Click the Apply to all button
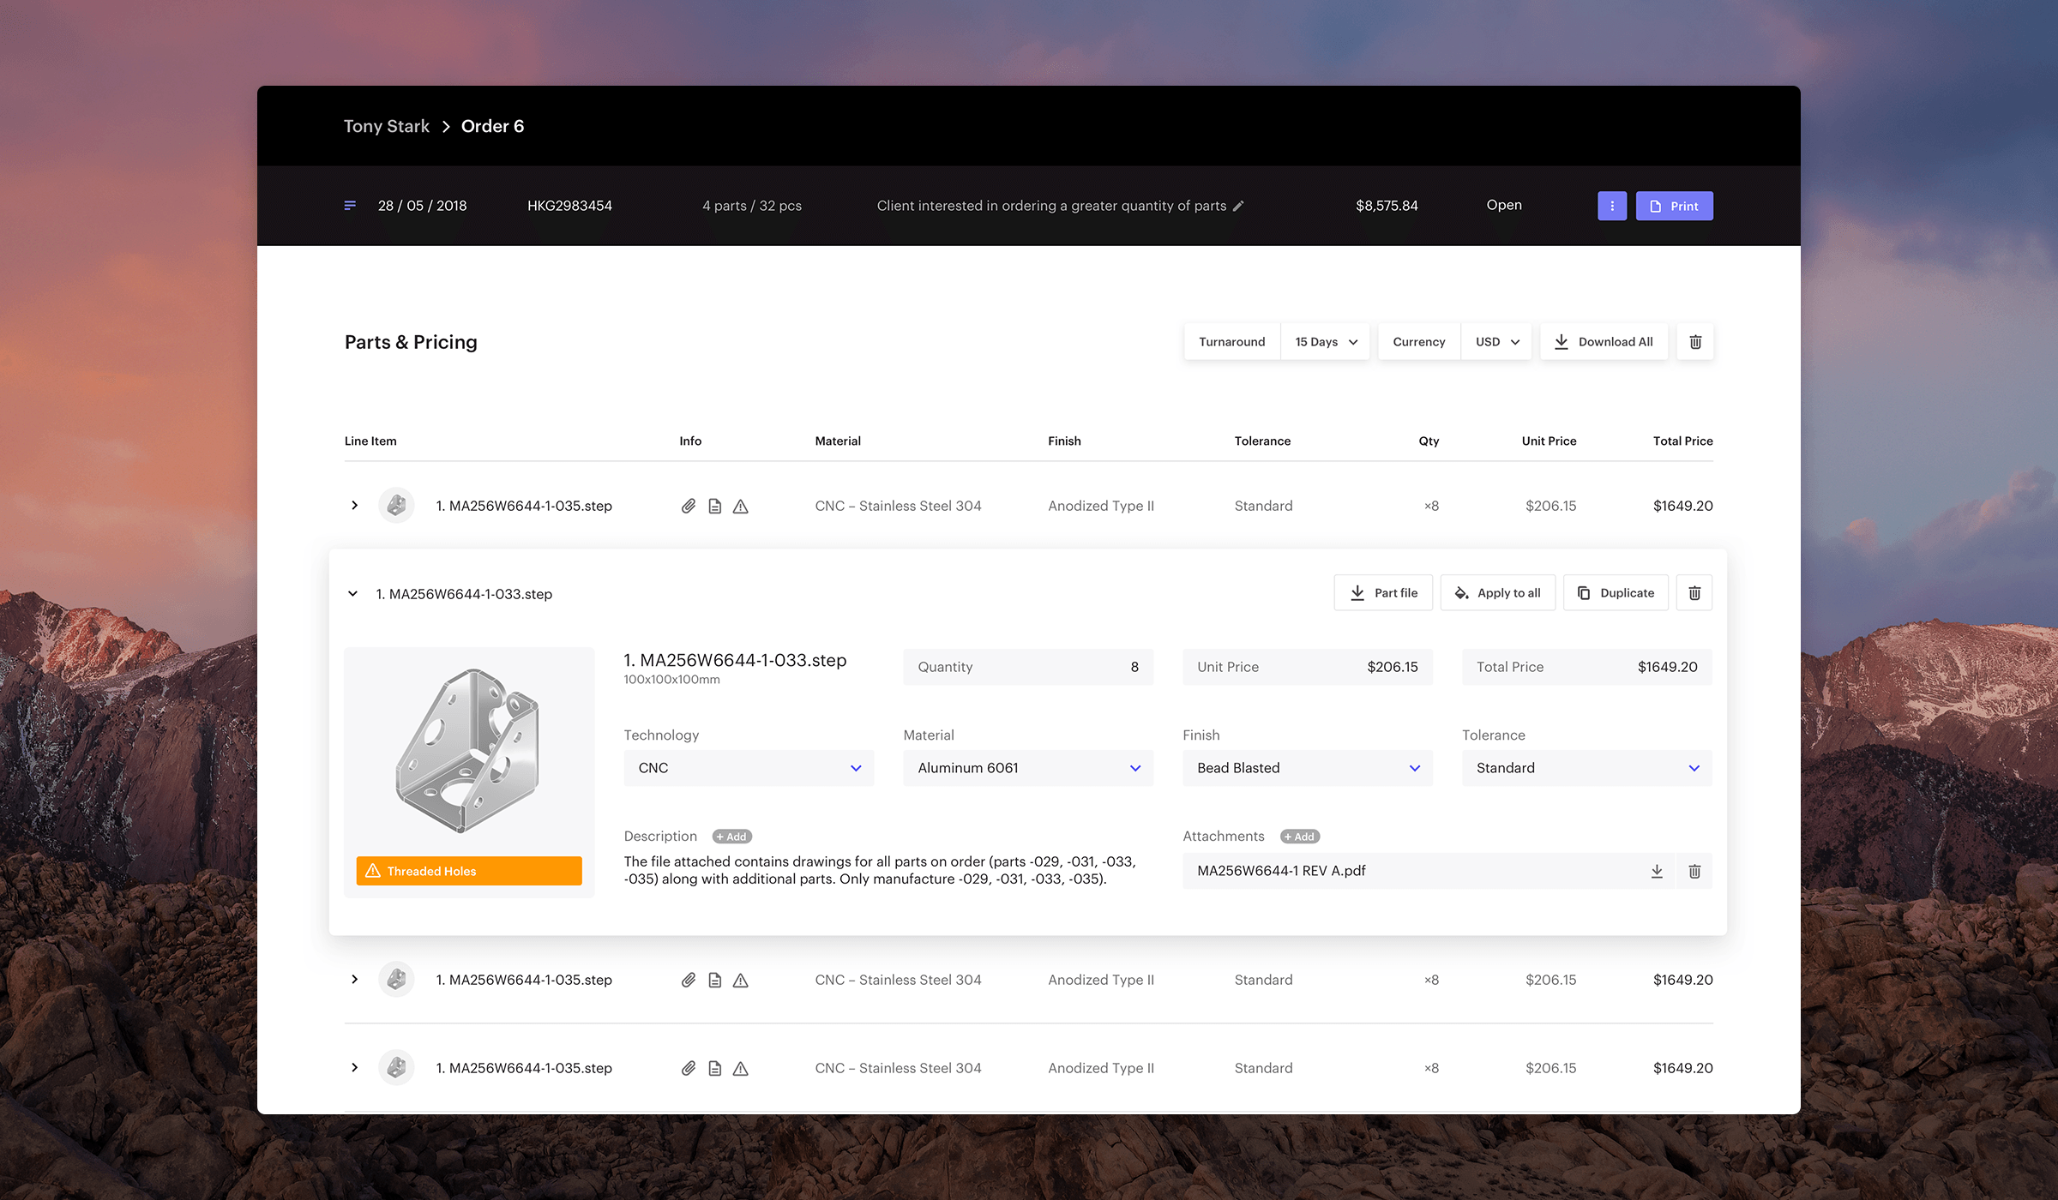This screenshot has height=1200, width=2058. pyautogui.click(x=1497, y=593)
